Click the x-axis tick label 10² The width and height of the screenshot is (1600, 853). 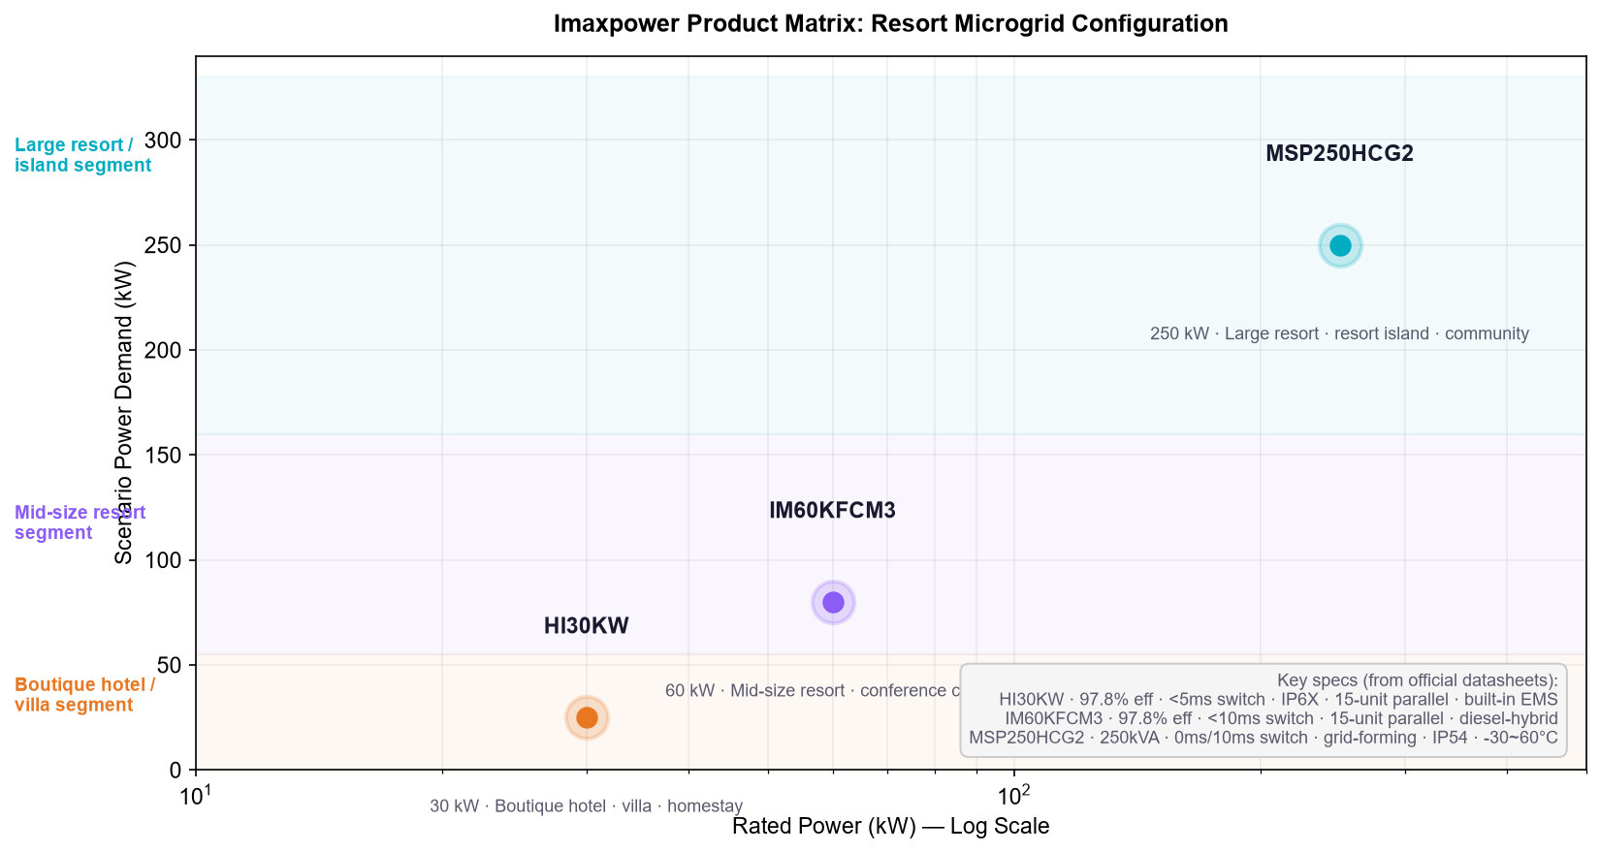1014,795
